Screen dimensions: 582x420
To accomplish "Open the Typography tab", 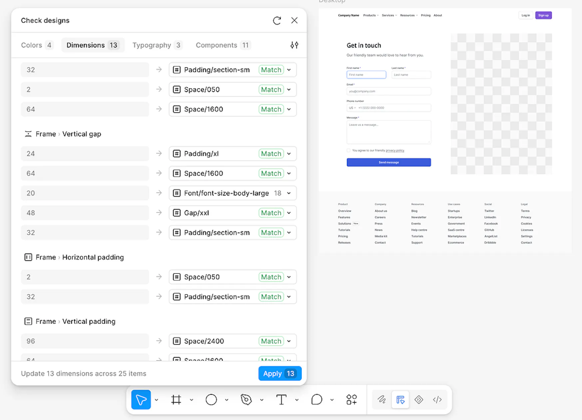I will [157, 45].
